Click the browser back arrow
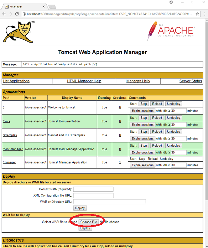 pyautogui.click(x=4, y=14)
